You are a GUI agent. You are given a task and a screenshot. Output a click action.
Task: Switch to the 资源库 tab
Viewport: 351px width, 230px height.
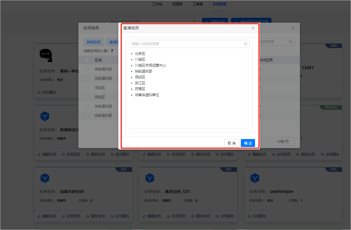pos(177,4)
